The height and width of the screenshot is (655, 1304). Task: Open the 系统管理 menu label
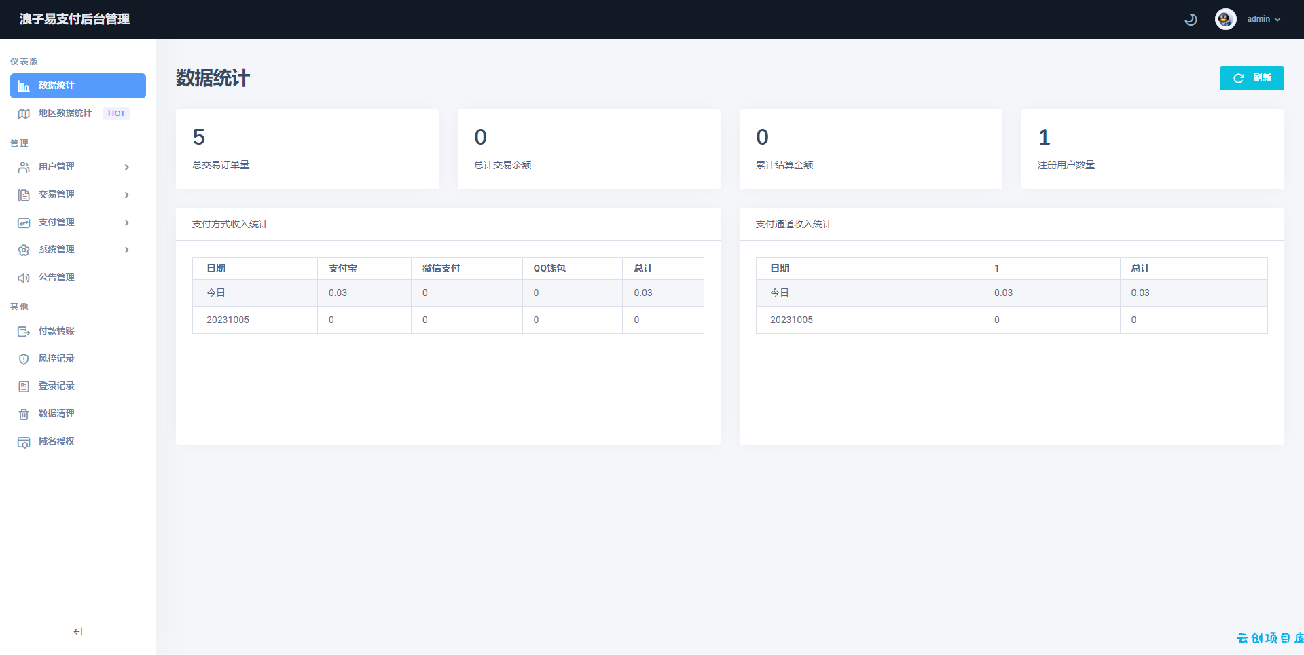pos(56,249)
